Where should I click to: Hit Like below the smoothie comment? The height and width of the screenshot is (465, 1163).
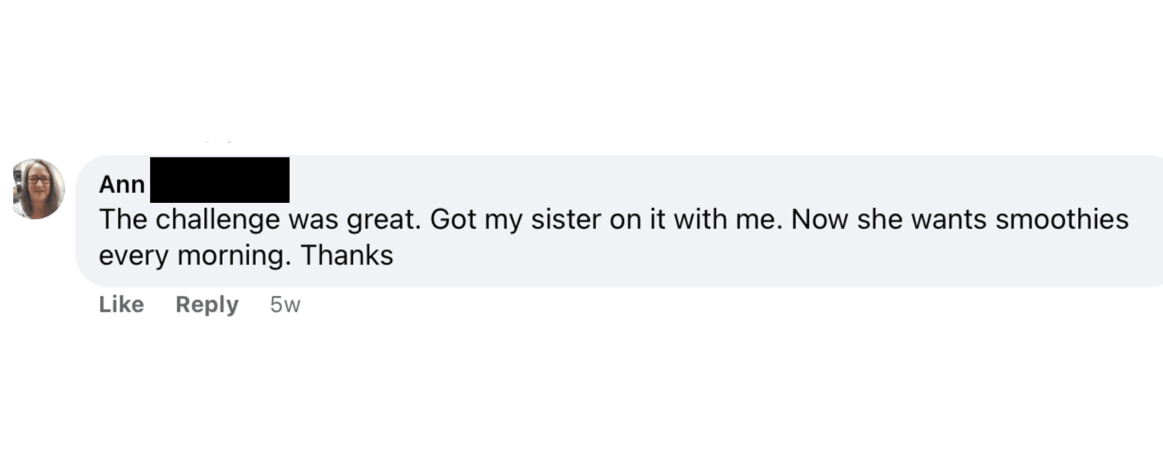(x=122, y=304)
